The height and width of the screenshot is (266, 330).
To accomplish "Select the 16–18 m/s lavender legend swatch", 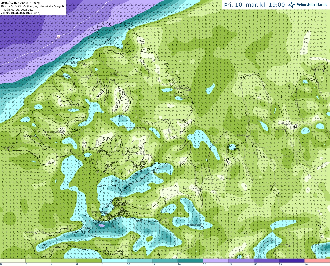I will point(216,261).
